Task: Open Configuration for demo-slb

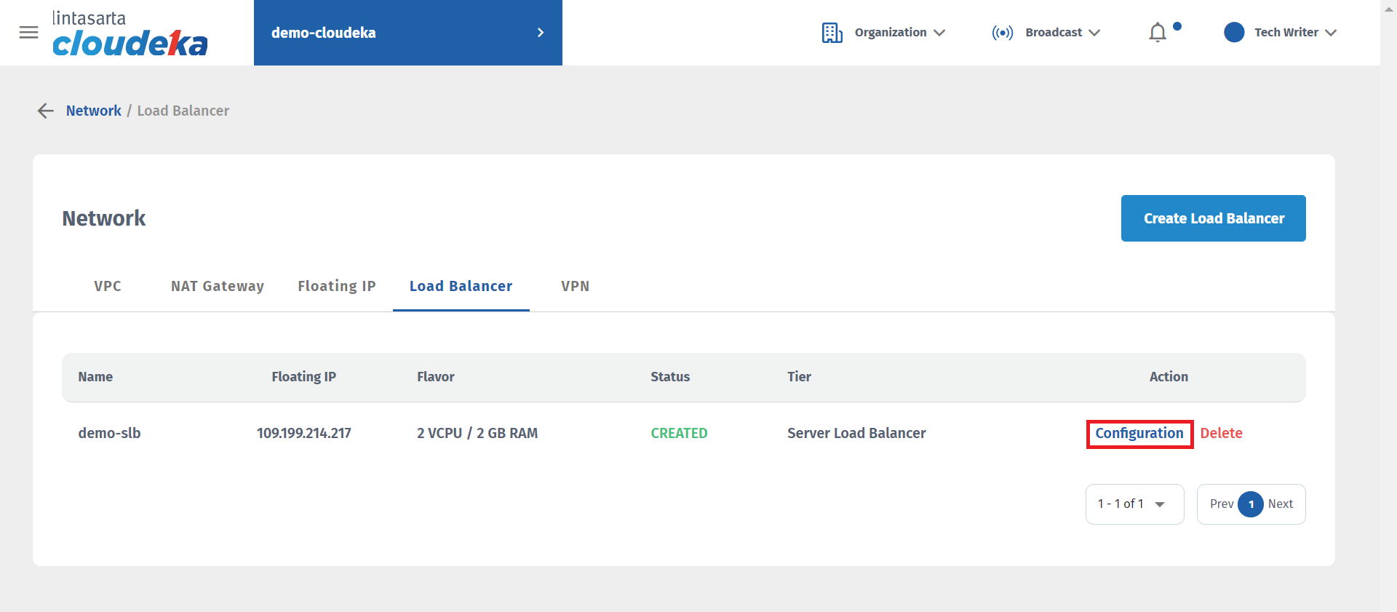Action: pos(1139,434)
